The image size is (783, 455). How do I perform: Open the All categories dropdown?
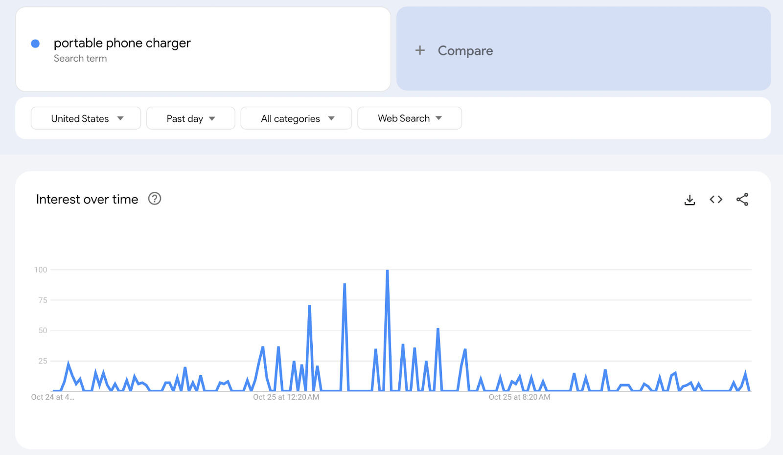click(296, 118)
